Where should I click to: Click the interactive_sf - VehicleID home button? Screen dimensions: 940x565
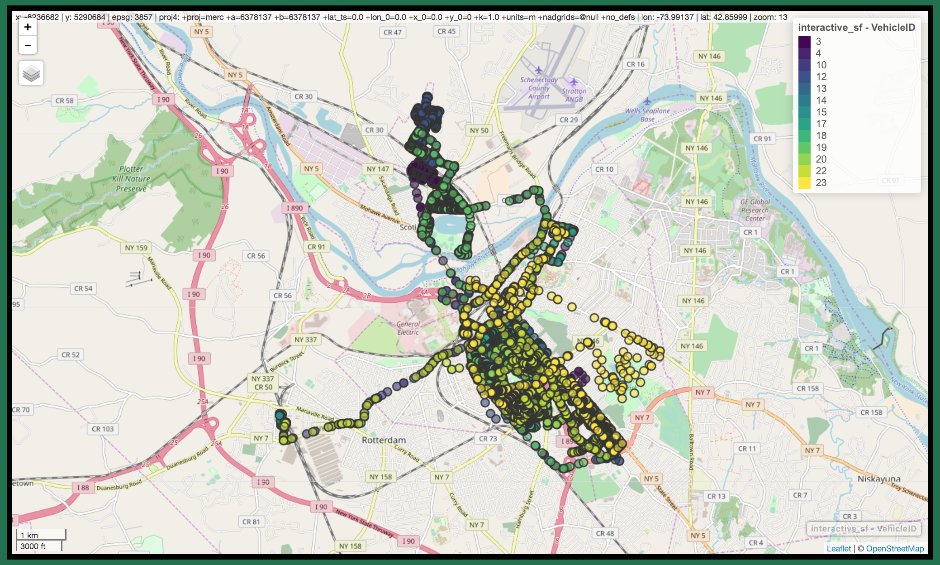click(x=863, y=528)
